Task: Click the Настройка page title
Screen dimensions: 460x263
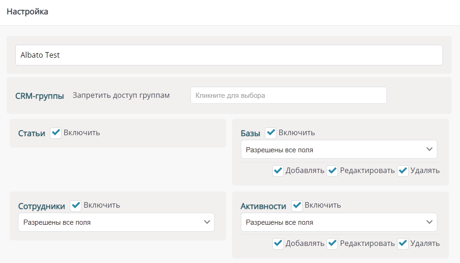Action: [x=27, y=12]
